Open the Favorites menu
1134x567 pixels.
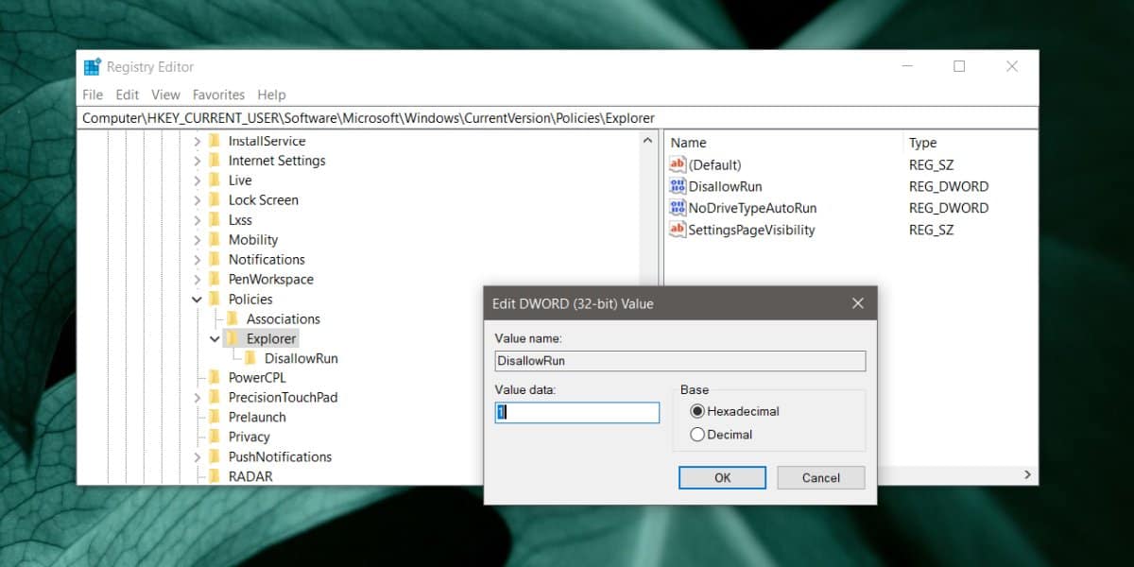point(218,94)
